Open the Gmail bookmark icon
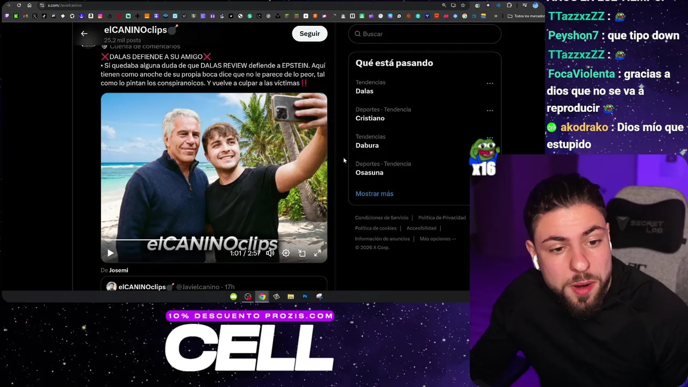Image resolution: width=688 pixels, height=387 pixels. pos(25,16)
